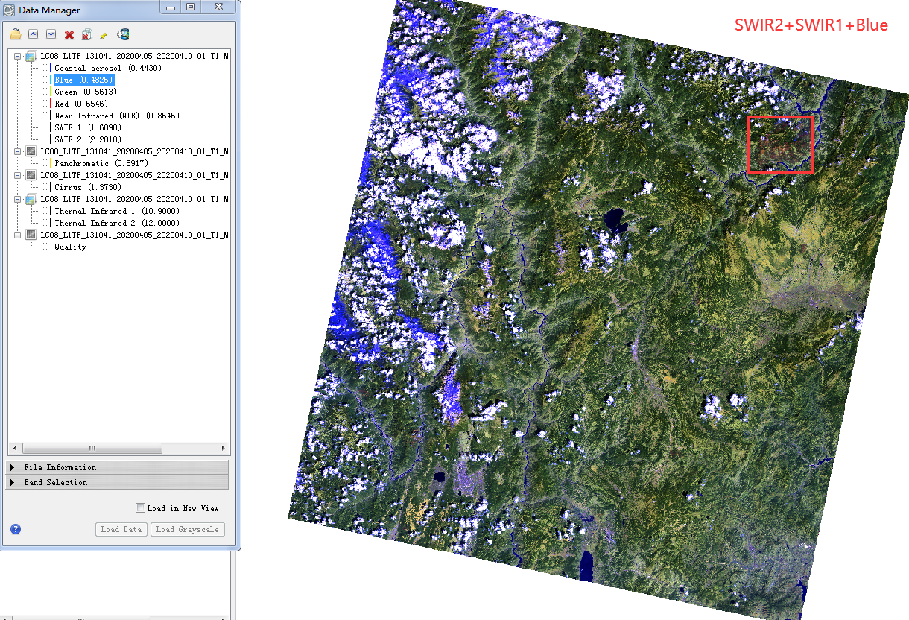This screenshot has width=909, height=620.
Task: Click the band icon beside SWIR 1
Action: point(46,127)
